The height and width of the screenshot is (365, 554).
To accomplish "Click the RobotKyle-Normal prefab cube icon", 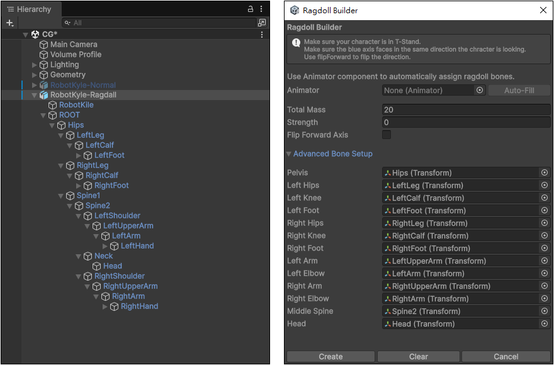I will pyautogui.click(x=43, y=85).
